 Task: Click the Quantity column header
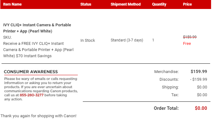click(x=159, y=4)
